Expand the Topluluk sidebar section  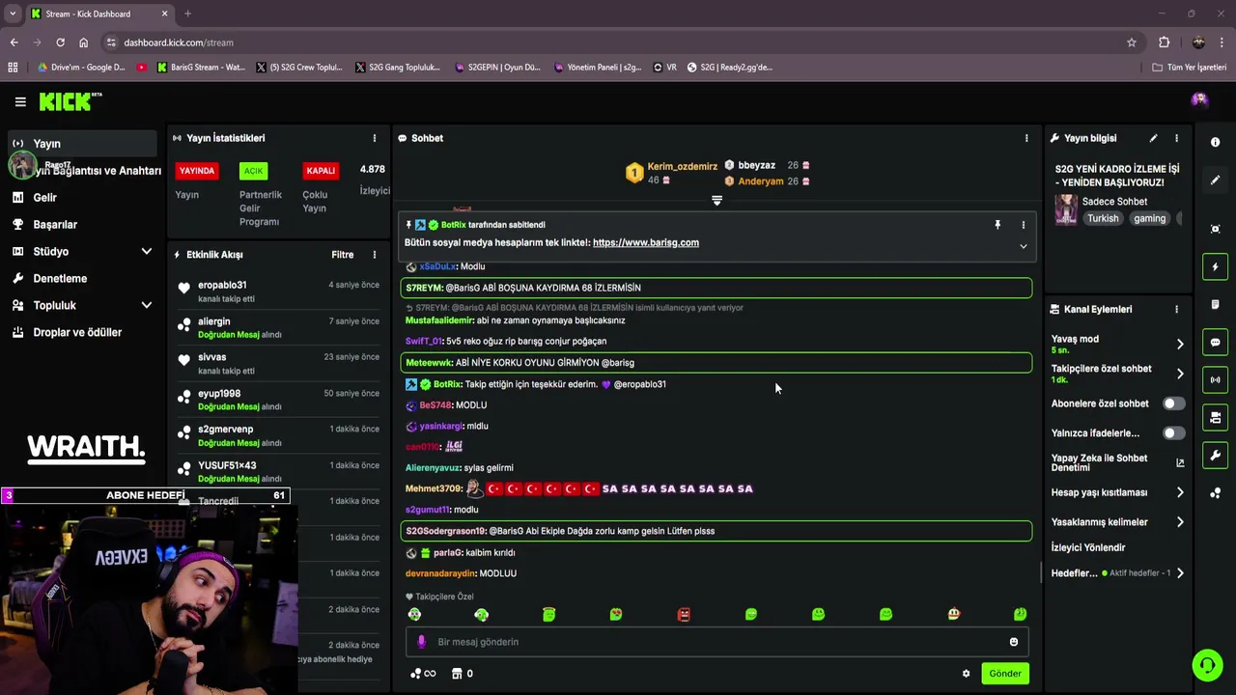147,305
